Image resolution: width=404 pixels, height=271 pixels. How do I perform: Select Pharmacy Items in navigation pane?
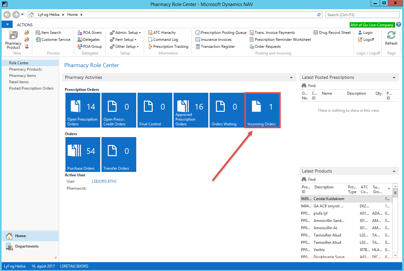(22, 76)
